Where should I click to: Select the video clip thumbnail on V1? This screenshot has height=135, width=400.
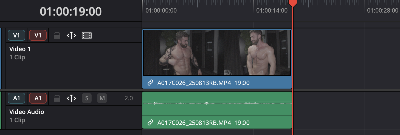point(217,52)
